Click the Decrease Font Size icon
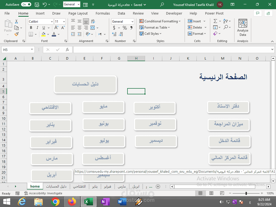Image resolution: width=276 pixels, height=207 pixels. coord(63,28)
